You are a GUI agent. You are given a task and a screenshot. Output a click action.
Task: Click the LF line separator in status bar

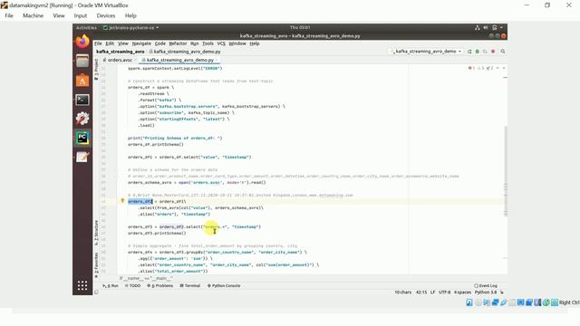432,292
